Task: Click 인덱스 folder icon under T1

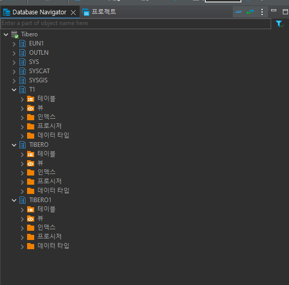Action: click(x=31, y=117)
